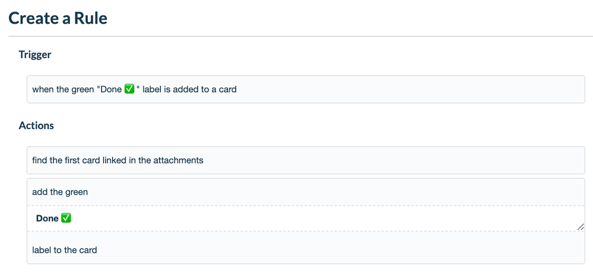Click the checkmark emoji in label name field
This screenshot has height=277, width=593.
[66, 218]
